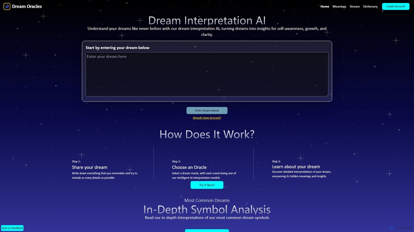Click the Create Account button
Viewport: 414px width, 232px height.
[x=396, y=6]
